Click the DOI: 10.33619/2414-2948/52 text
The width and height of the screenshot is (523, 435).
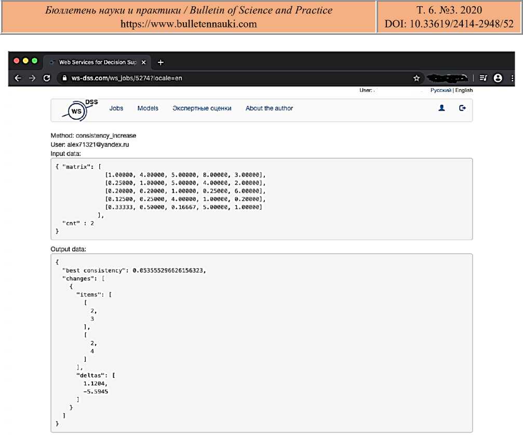[x=449, y=24]
